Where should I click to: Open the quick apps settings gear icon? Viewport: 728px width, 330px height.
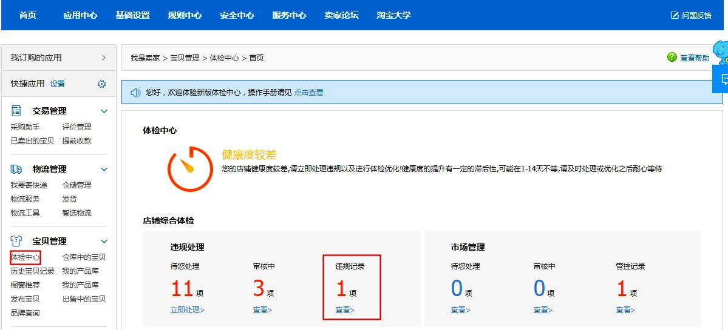pyautogui.click(x=101, y=84)
